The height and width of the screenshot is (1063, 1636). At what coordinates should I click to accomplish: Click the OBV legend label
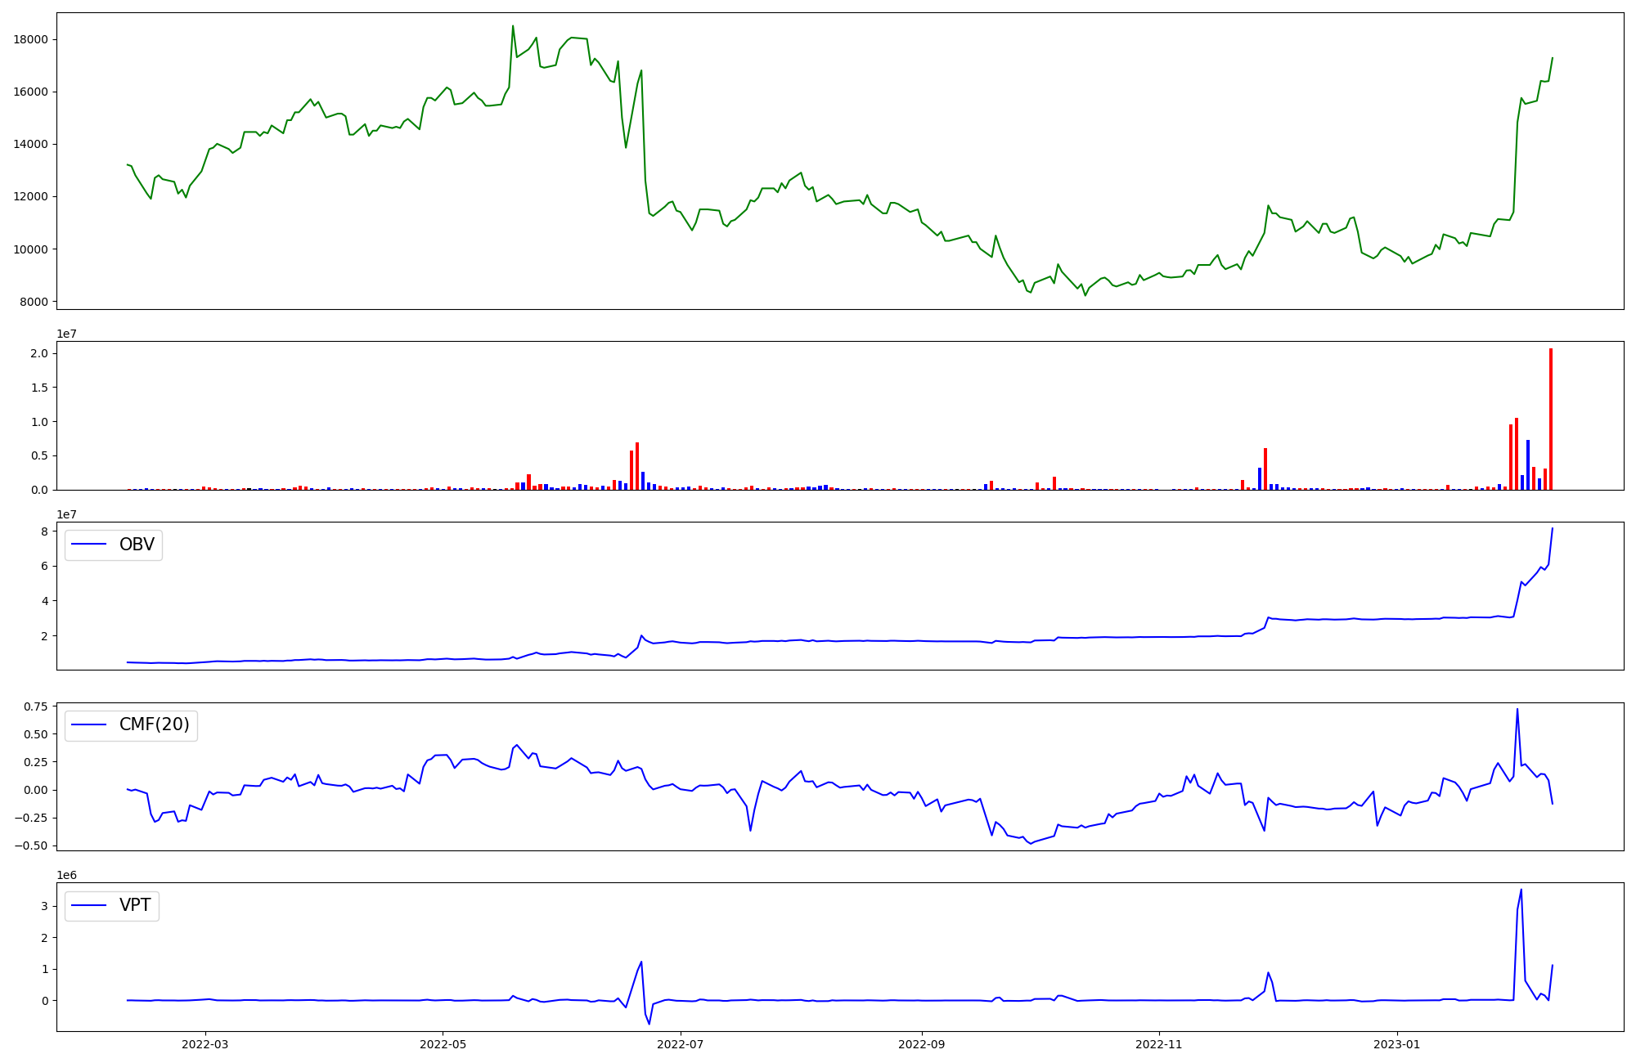(x=137, y=545)
